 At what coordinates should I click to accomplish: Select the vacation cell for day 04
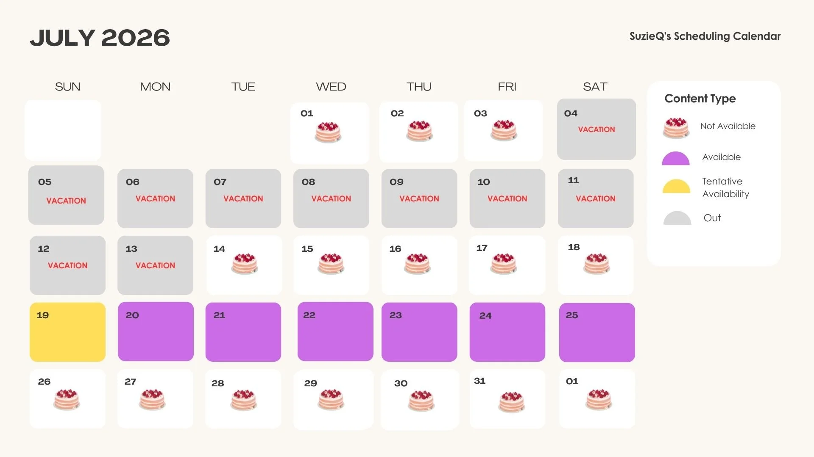coord(597,129)
